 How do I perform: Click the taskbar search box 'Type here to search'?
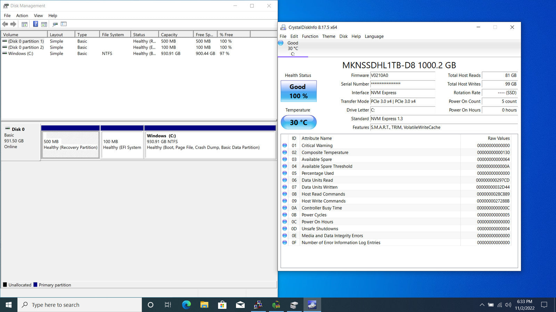pyautogui.click(x=80, y=305)
